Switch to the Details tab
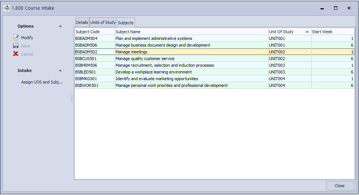The width and height of the screenshot is (359, 195). pos(82,22)
